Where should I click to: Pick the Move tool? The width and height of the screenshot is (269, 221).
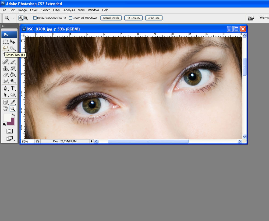pos(13,41)
